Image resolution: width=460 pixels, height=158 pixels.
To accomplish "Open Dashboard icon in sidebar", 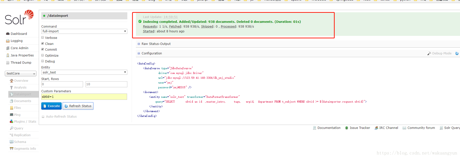I will tap(8, 34).
